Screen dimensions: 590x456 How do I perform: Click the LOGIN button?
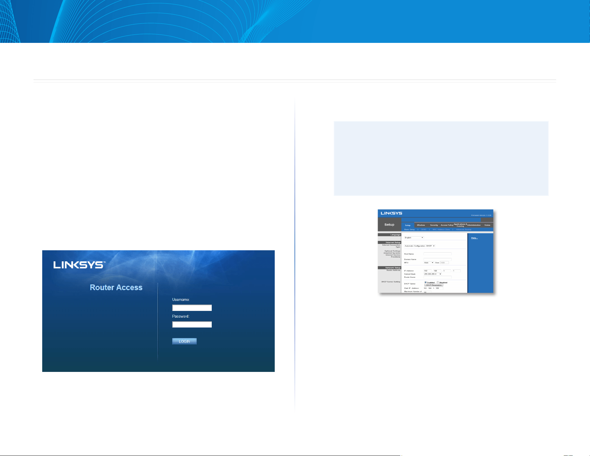point(184,341)
